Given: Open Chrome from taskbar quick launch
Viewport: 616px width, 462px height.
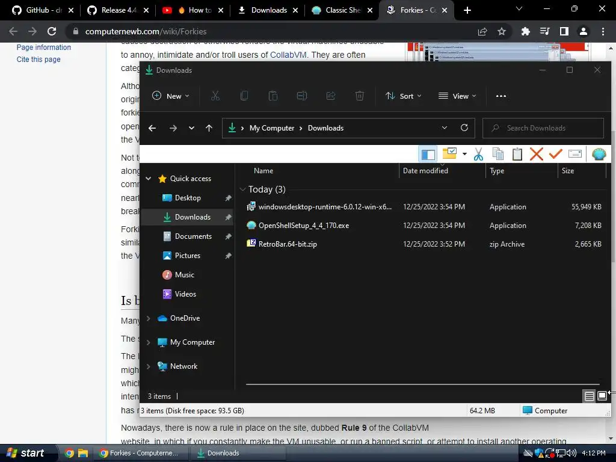Looking at the screenshot, I should click(x=69, y=453).
